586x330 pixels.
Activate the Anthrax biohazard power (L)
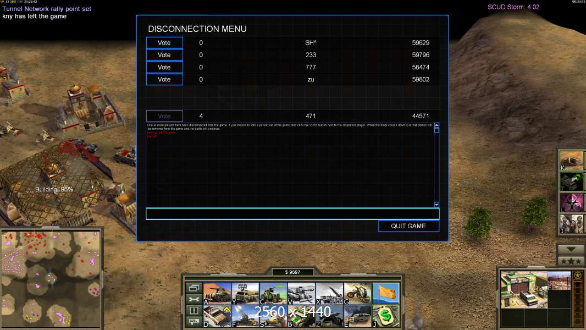[572, 202]
